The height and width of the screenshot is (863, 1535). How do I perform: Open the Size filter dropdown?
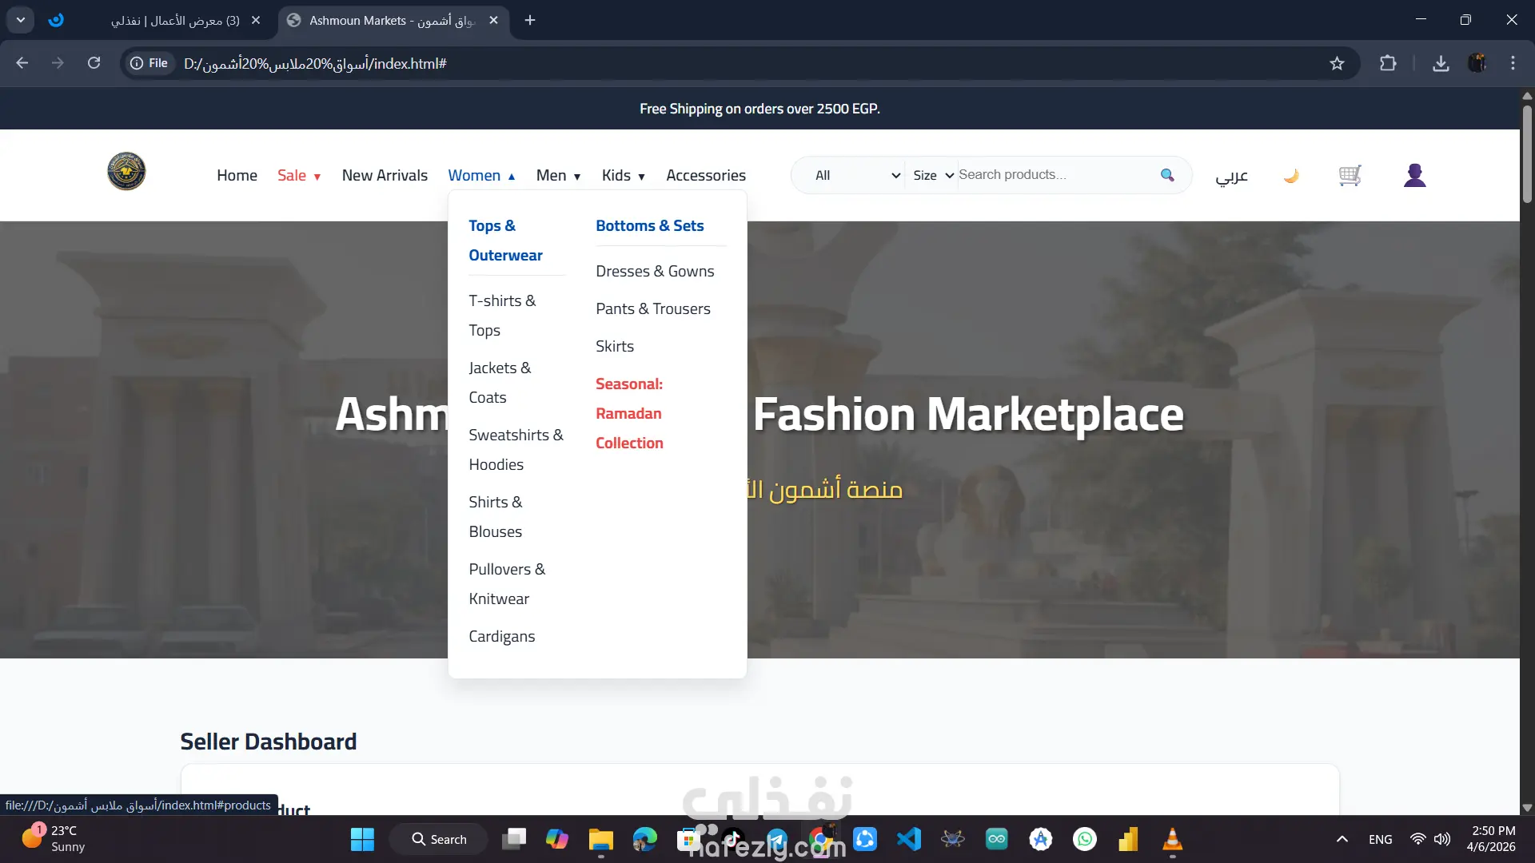(x=933, y=175)
